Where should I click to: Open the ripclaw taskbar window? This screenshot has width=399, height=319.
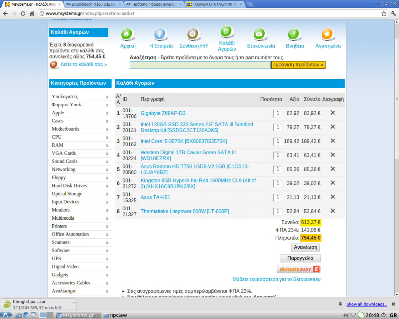tap(115, 315)
